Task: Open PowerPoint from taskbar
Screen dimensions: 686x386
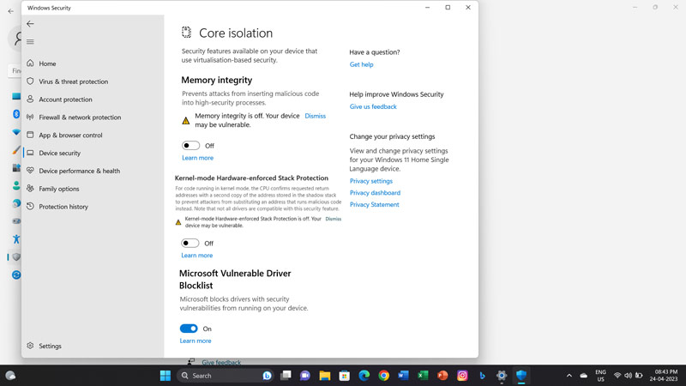Action: point(442,376)
